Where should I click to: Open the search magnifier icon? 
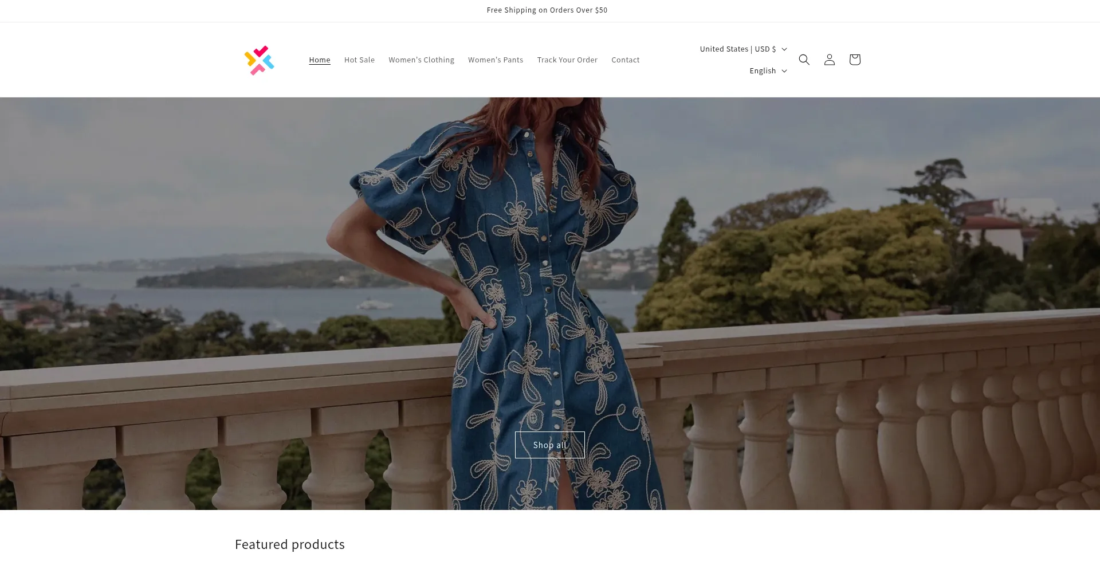(804, 60)
